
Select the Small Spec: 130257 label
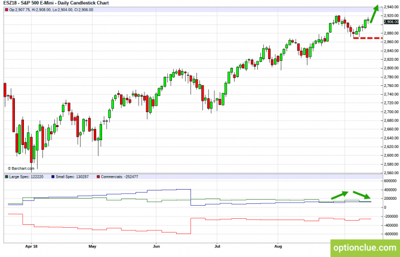pos(72,177)
